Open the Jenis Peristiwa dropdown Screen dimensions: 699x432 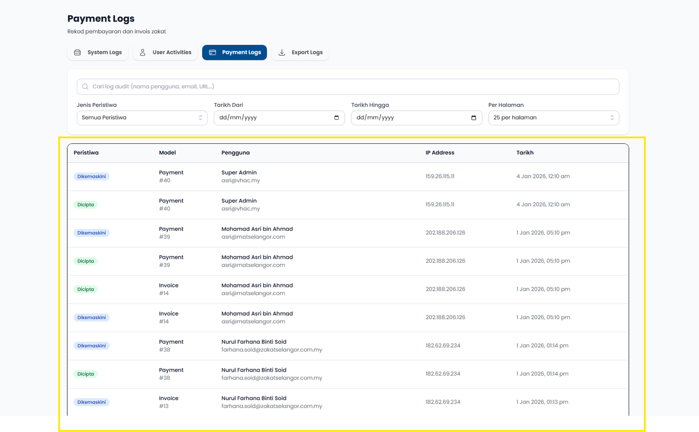pyautogui.click(x=142, y=118)
